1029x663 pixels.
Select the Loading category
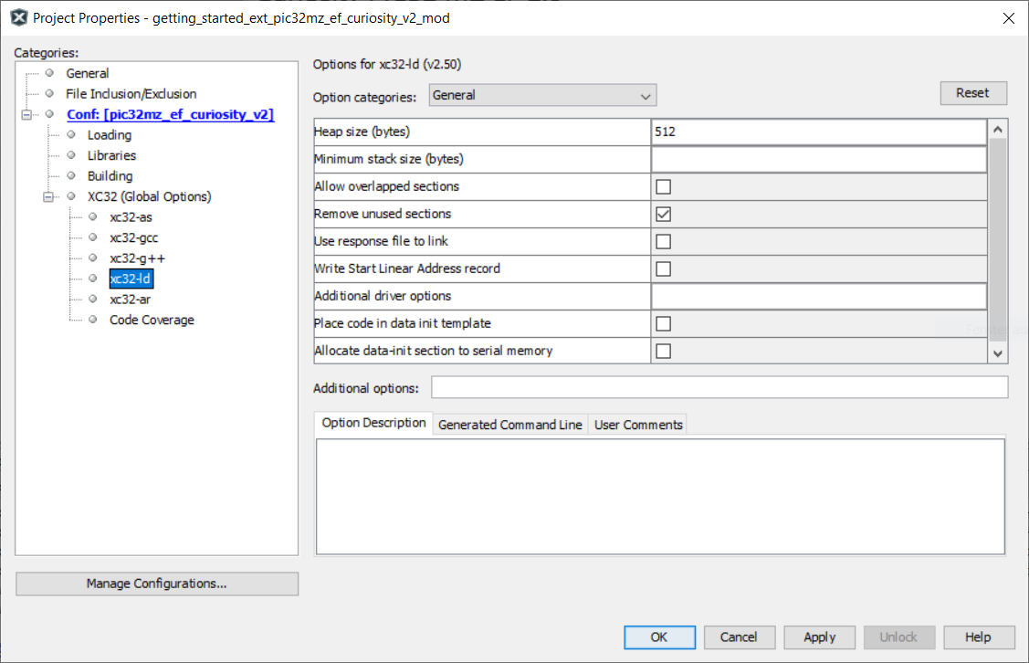point(110,135)
